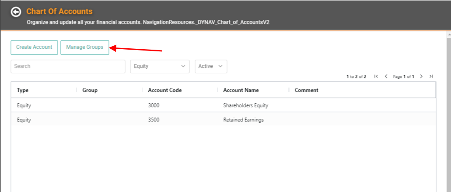Click the back arrow icon
This screenshot has height=192, width=451.
pyautogui.click(x=16, y=12)
